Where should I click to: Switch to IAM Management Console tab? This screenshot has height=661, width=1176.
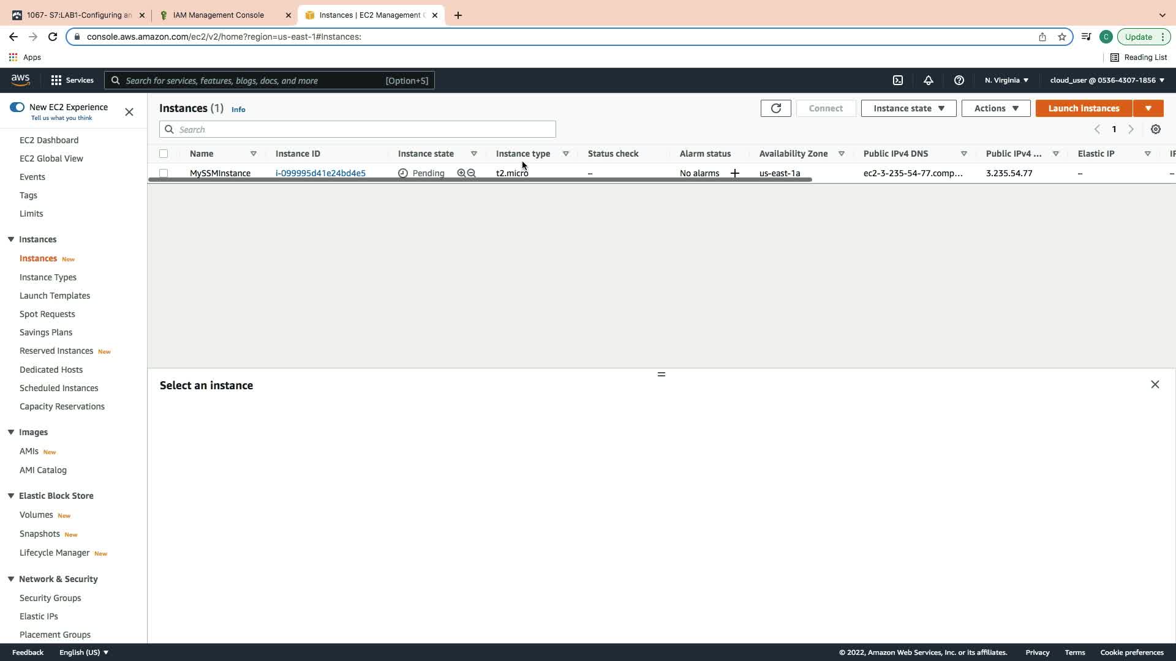tap(219, 15)
